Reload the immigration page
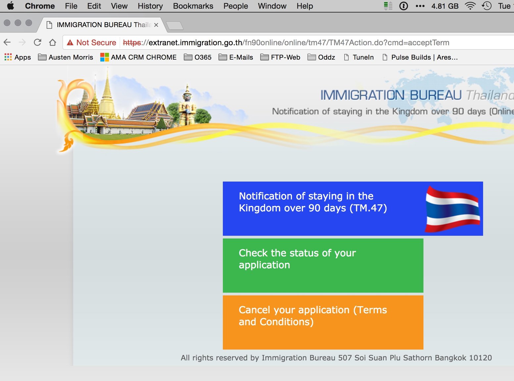 (37, 42)
